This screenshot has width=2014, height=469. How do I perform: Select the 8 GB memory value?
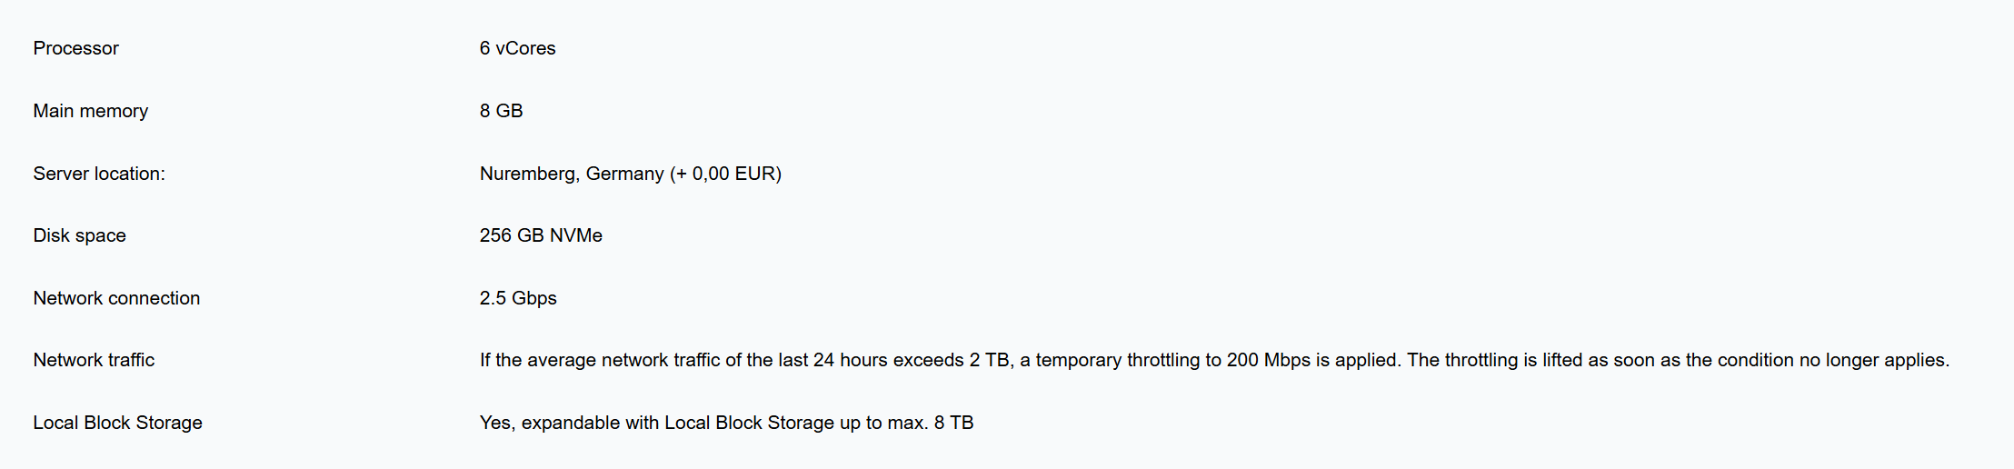click(x=502, y=111)
